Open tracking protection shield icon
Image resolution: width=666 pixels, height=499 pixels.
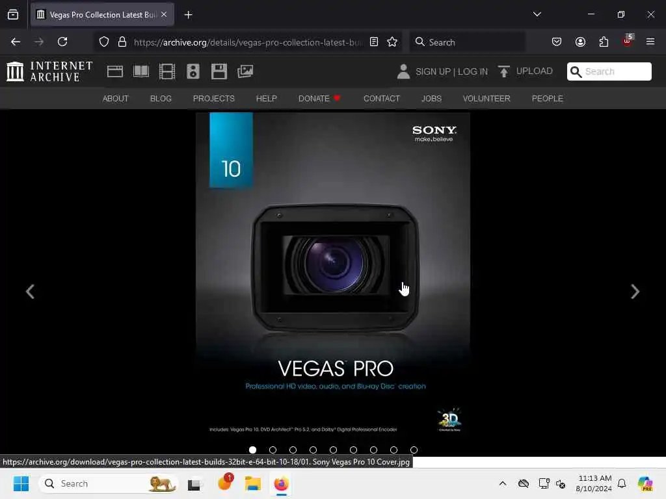[104, 42]
